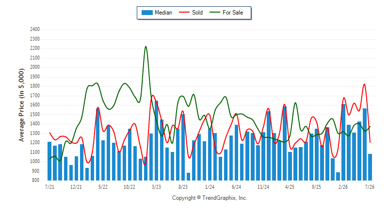Click the 8/23 axis date label
This screenshot has width=388, height=210.
tap(183, 187)
